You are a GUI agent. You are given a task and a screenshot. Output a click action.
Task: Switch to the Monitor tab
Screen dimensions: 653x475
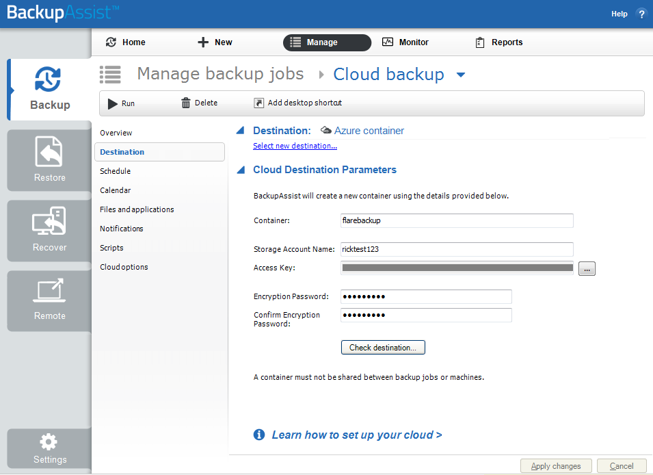405,42
